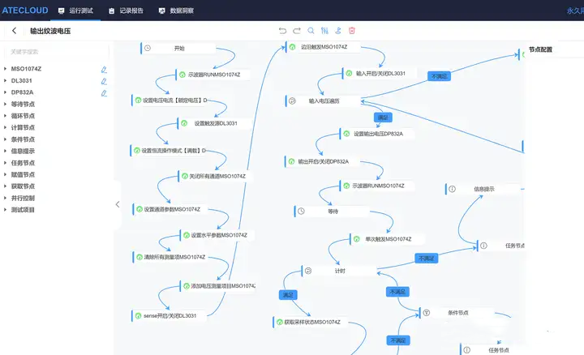This screenshot has width=584, height=355.
Task: Expand the 条件节点 tree group
Action: coord(23,139)
